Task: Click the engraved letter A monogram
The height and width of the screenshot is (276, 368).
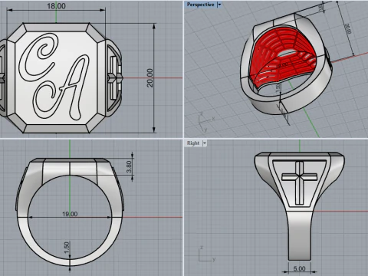Action: point(61,87)
